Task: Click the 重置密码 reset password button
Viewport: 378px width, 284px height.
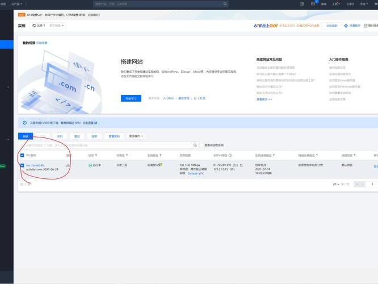Action: point(114,136)
